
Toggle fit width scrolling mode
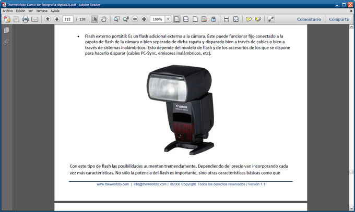pyautogui.click(x=186, y=19)
